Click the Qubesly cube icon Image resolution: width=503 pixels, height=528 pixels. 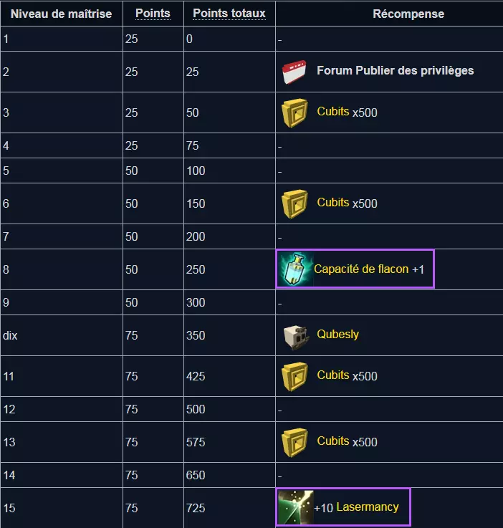click(294, 335)
